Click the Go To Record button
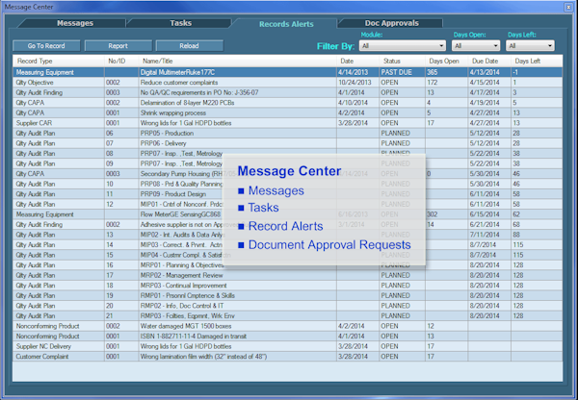The height and width of the screenshot is (400, 578). point(46,45)
